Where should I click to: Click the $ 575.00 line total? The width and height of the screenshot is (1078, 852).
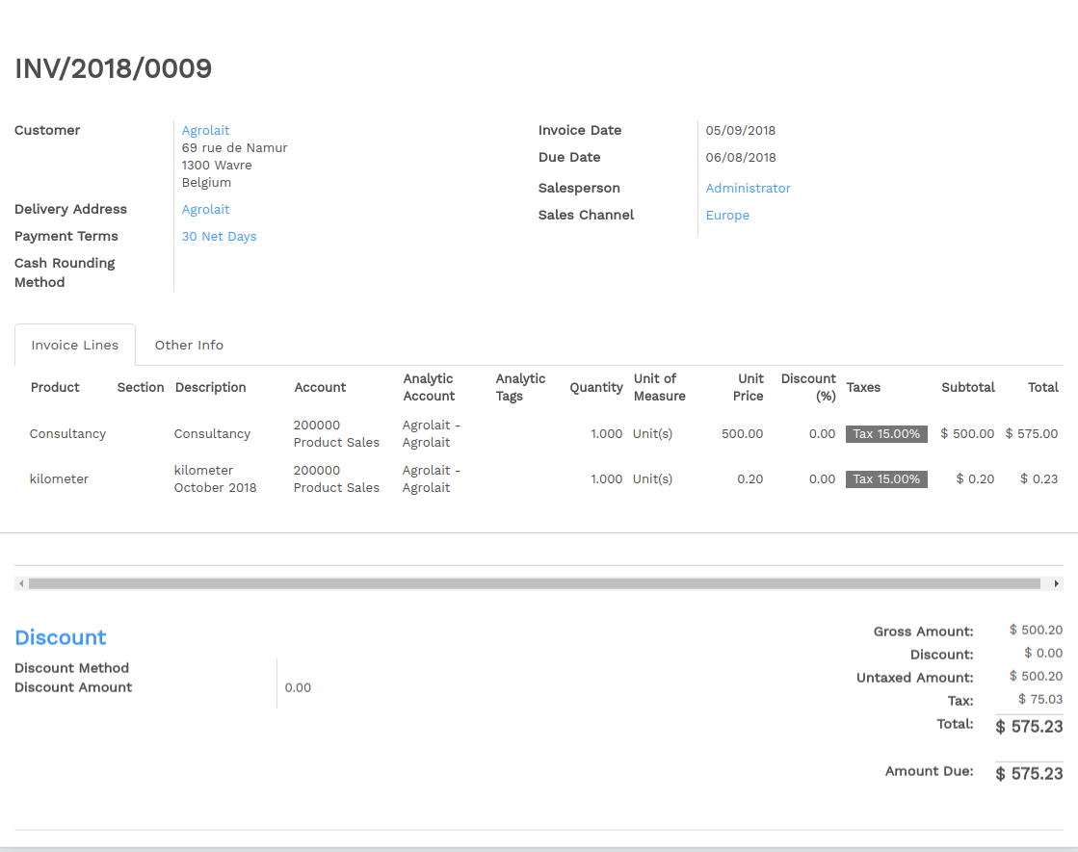[1031, 434]
